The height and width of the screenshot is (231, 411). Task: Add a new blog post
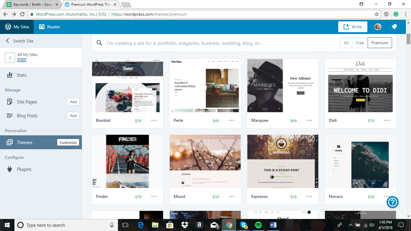tap(73, 116)
